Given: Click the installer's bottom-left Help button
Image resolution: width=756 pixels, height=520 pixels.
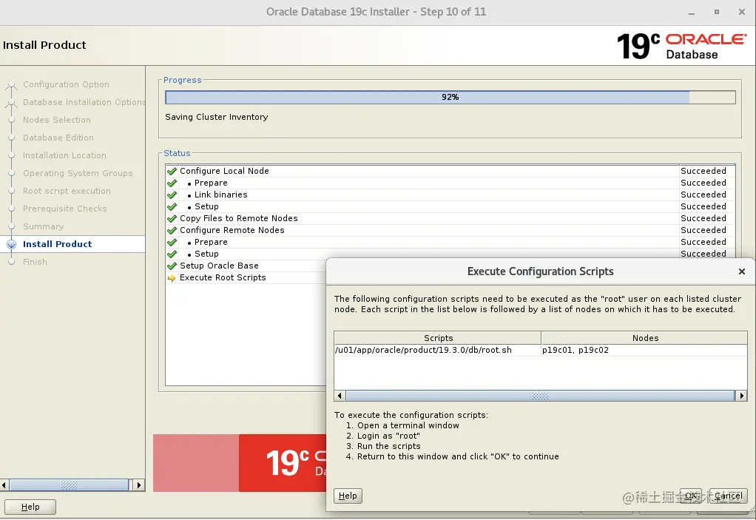Looking at the screenshot, I should click(30, 507).
